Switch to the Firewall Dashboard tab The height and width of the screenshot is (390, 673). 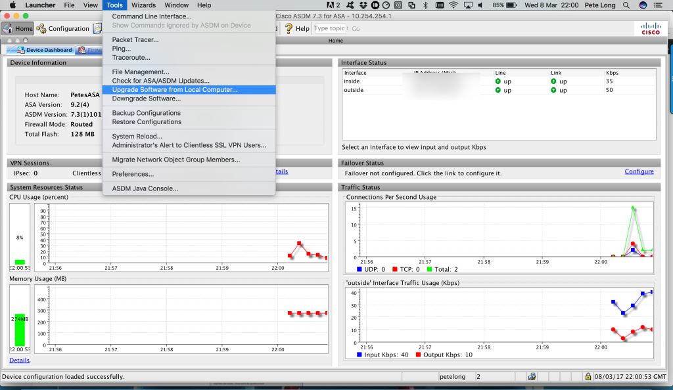(x=92, y=49)
